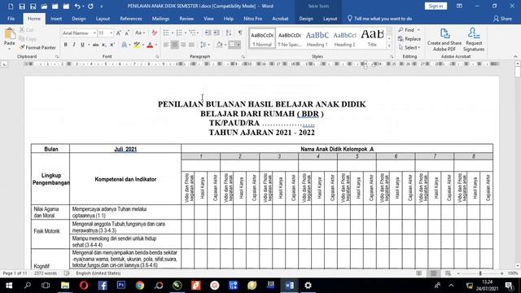Open File Explorer from taskbar

click(65, 285)
